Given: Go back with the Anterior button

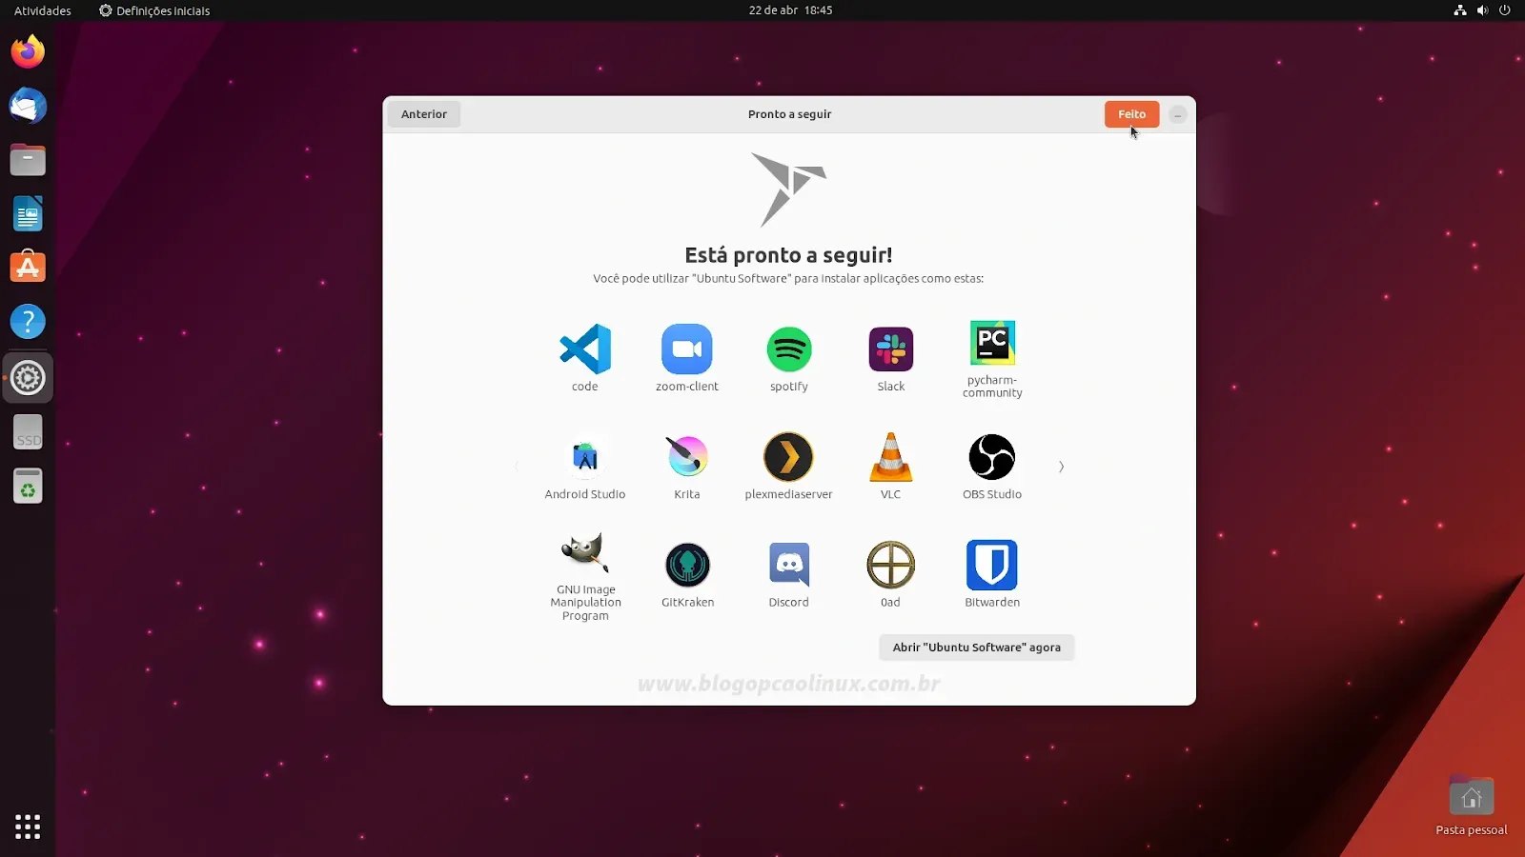Looking at the screenshot, I should coord(424,114).
